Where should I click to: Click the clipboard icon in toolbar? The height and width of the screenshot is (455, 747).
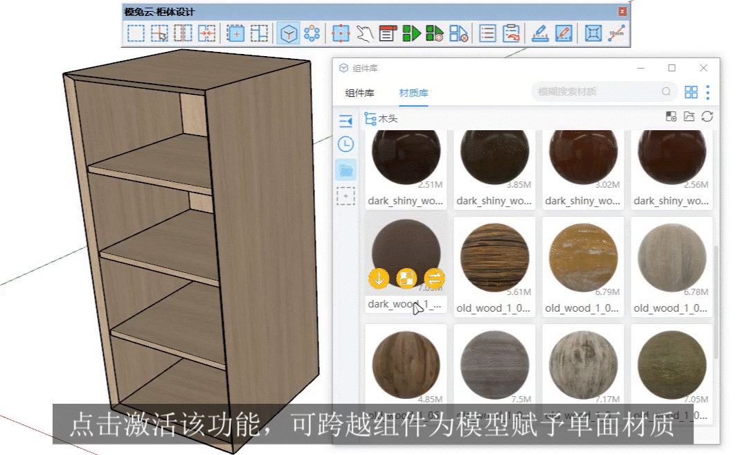tap(511, 33)
